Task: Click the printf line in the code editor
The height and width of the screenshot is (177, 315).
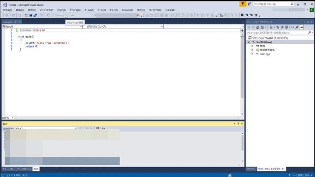Action: (x=47, y=43)
